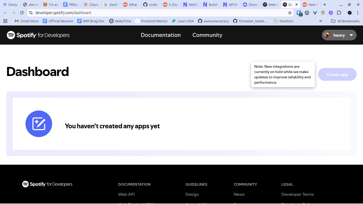The image size is (363, 204).
Task: Switch to the 'alex w' browser tab
Action: point(31,5)
